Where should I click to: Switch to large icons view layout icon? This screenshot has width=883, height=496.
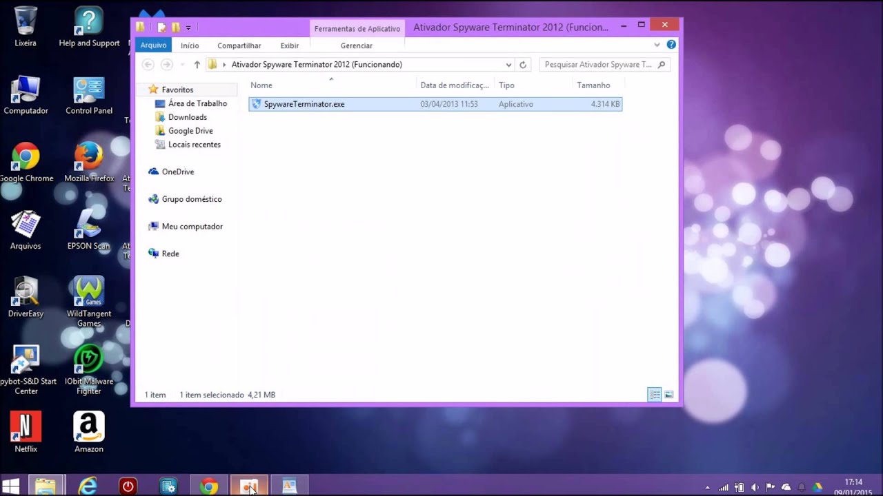pyautogui.click(x=668, y=395)
